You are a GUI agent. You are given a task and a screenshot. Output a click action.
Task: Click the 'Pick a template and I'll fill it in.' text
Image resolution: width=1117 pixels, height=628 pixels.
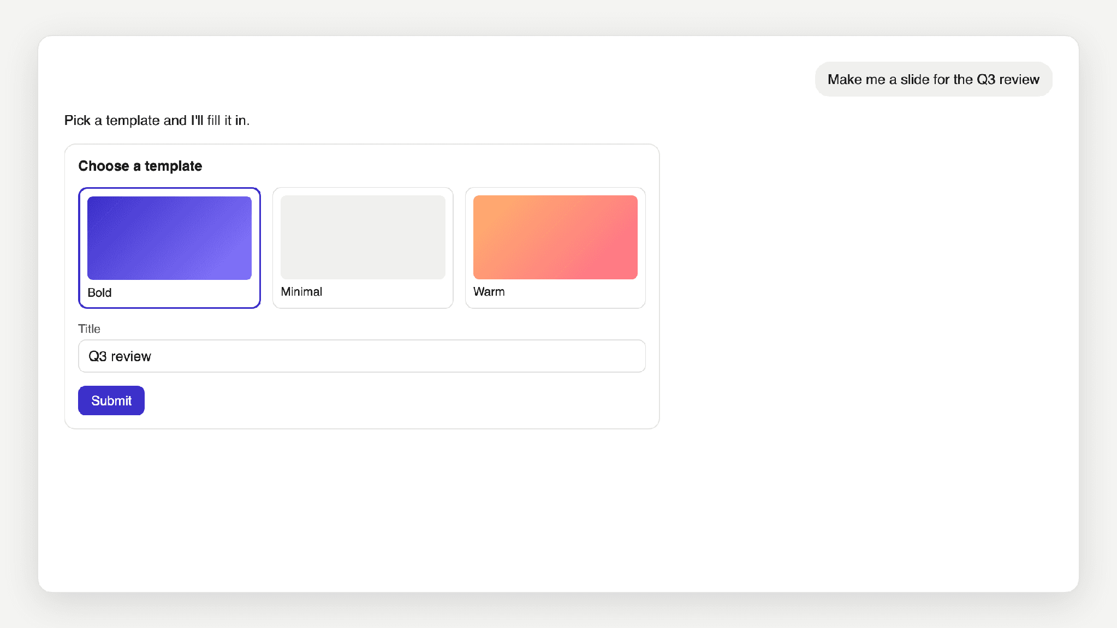point(157,120)
